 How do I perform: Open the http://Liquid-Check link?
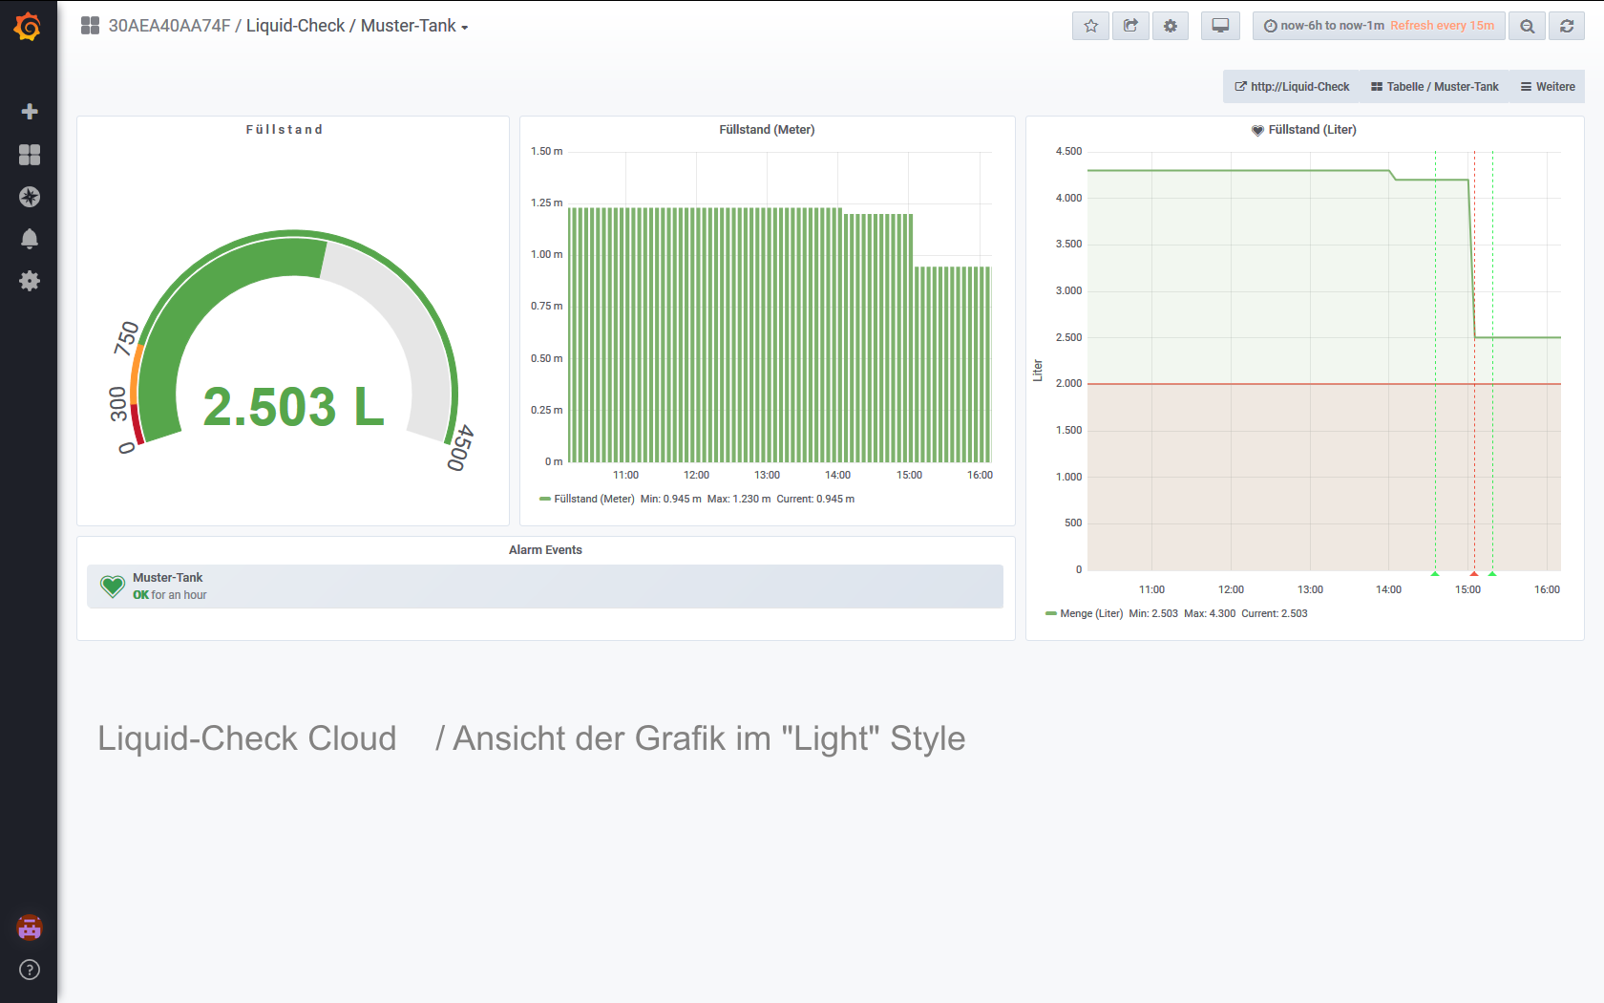1292,87
